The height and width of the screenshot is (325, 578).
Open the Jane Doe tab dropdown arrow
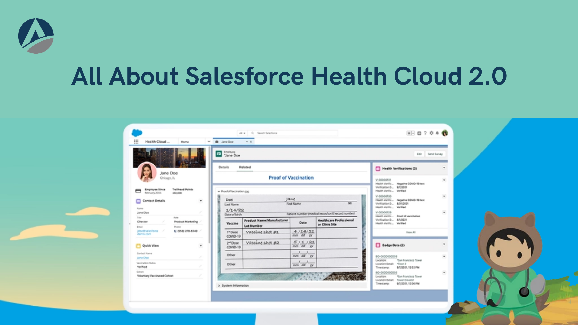247,142
